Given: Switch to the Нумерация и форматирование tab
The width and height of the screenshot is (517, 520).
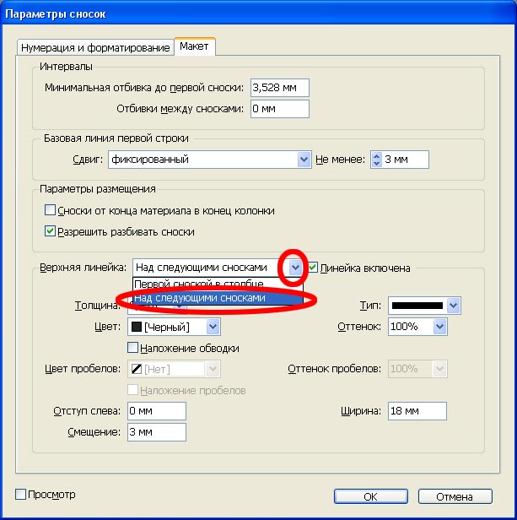Looking at the screenshot, I should pos(95,47).
